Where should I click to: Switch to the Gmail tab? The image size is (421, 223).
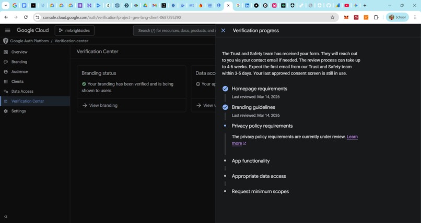coord(155,5)
